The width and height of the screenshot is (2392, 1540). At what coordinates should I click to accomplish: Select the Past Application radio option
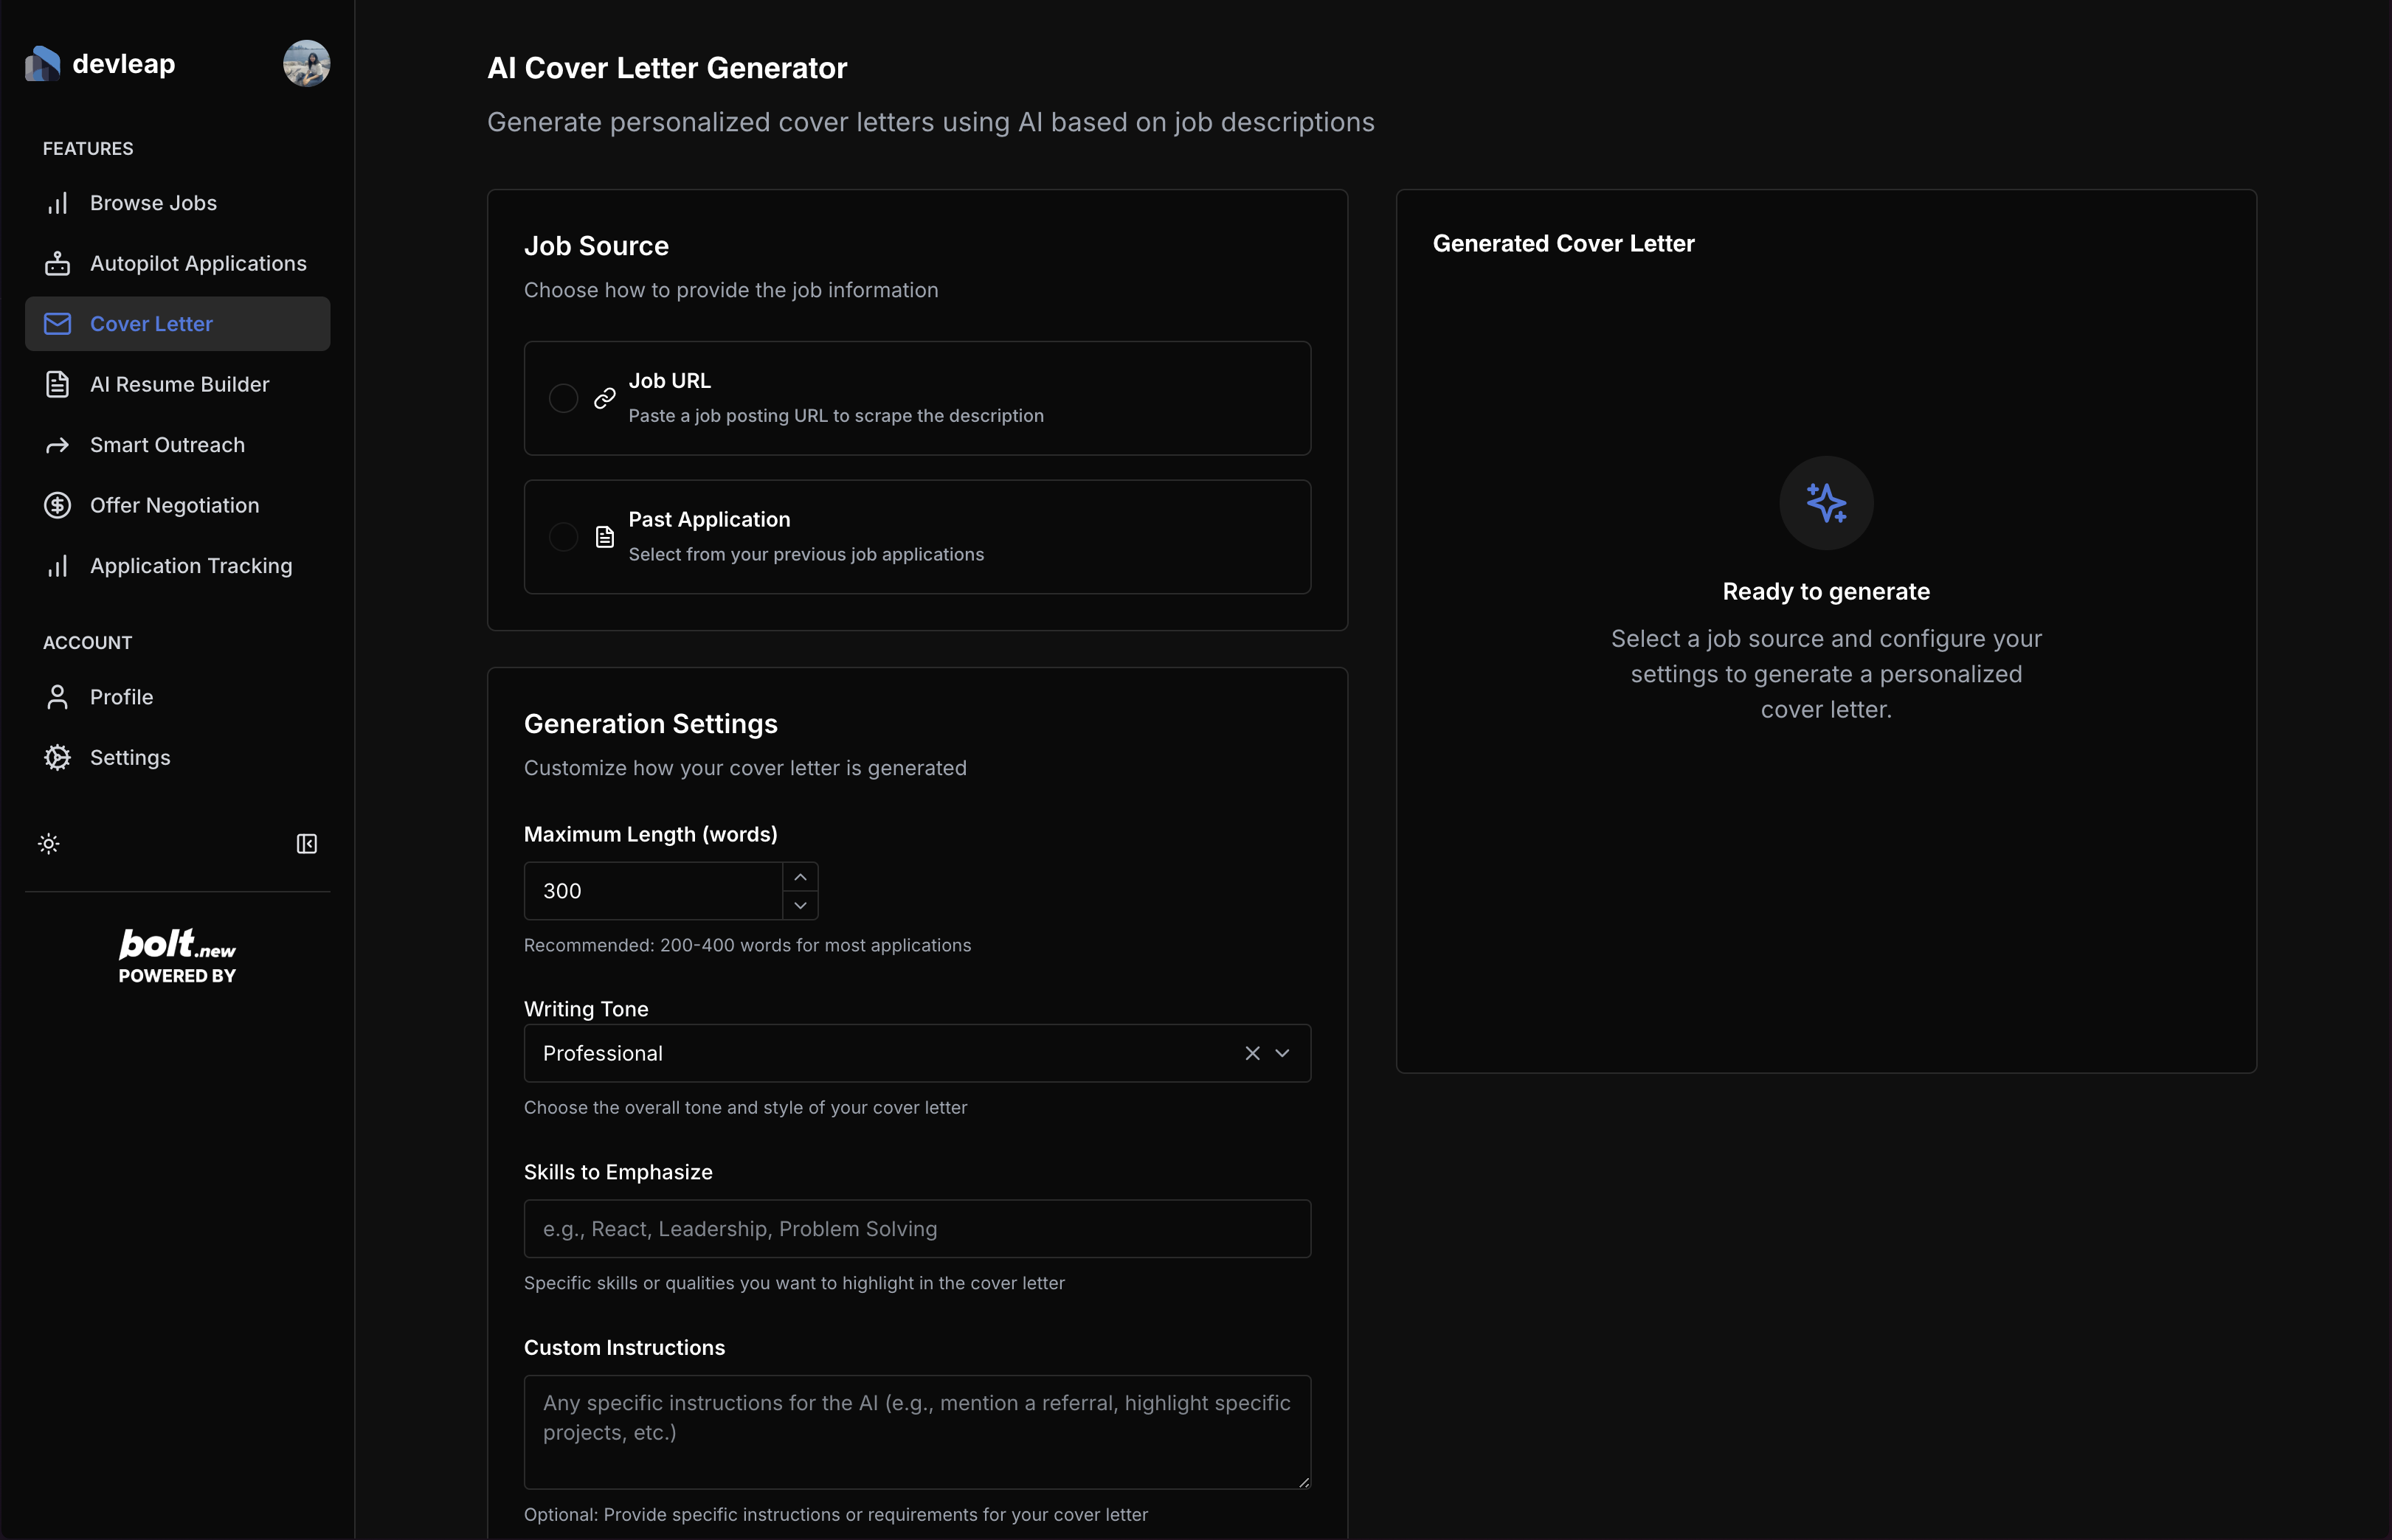pos(563,537)
